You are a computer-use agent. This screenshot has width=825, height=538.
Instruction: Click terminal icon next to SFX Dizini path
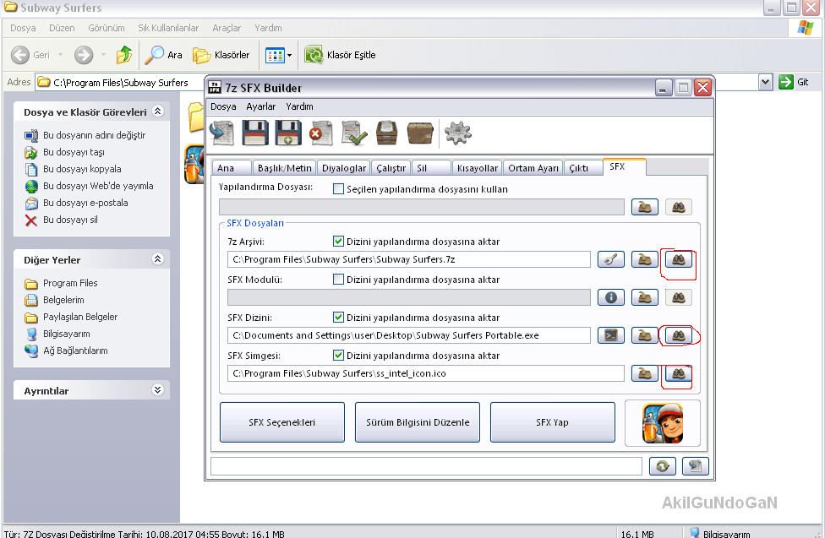pos(610,335)
